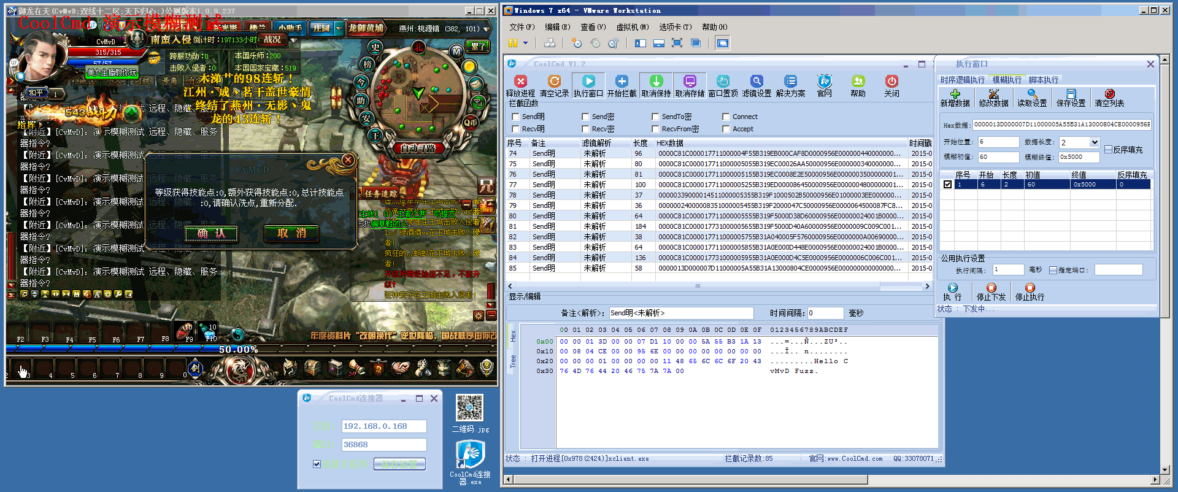The height and width of the screenshot is (492, 1178).
Task: Click the 确认 button in game dialog
Action: 211,233
